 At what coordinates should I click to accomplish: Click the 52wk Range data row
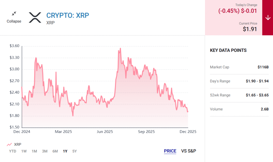click(239, 95)
